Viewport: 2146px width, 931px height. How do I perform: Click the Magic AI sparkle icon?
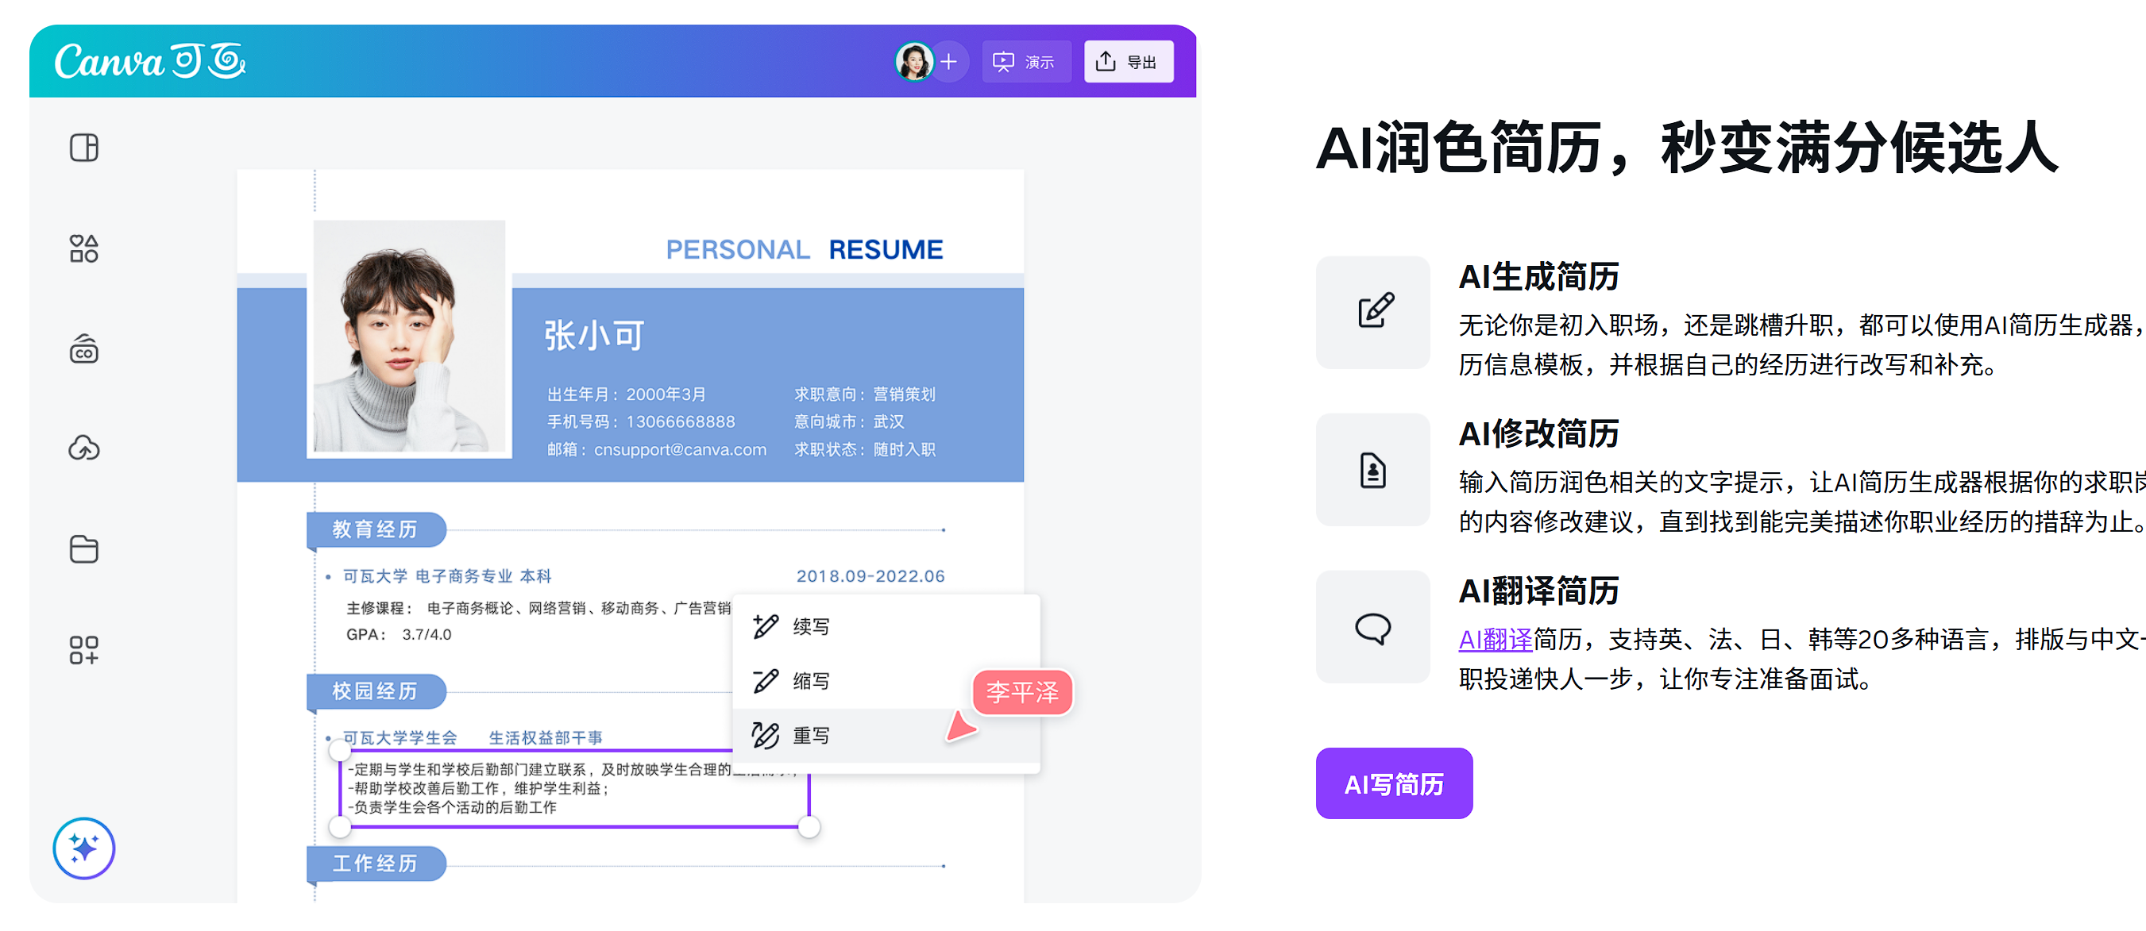[x=83, y=848]
